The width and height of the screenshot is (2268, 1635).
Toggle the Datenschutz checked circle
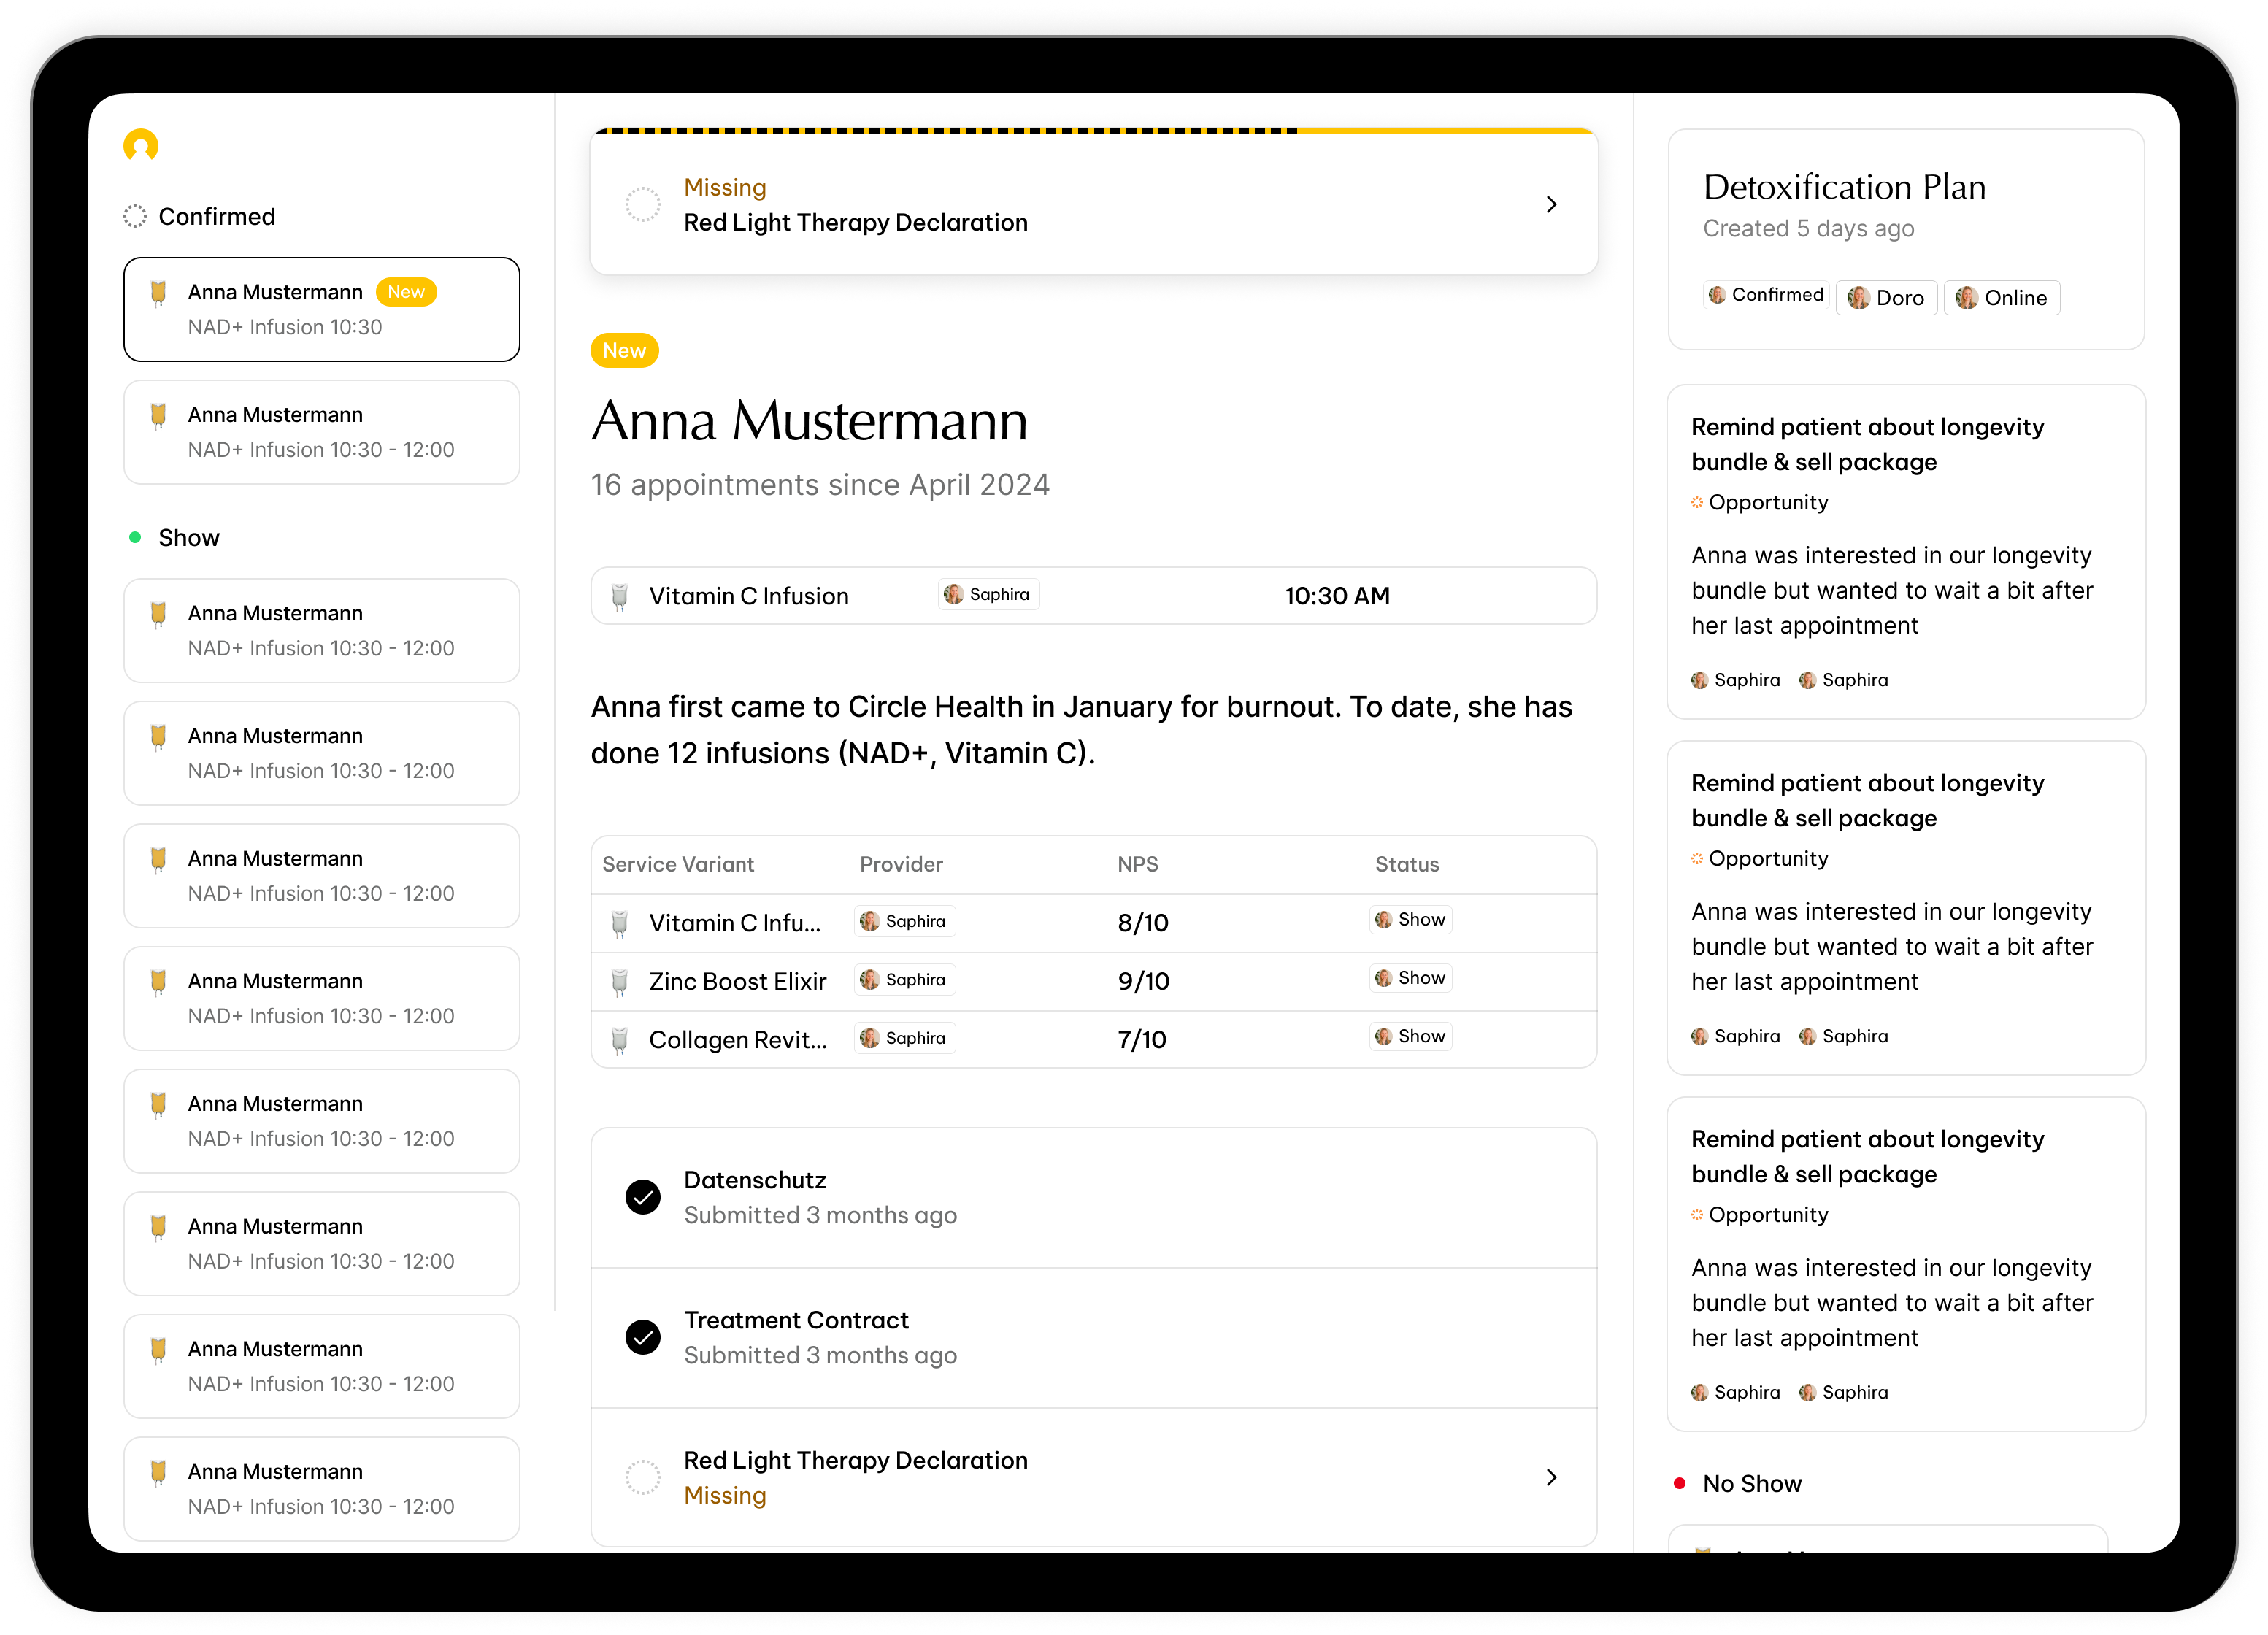pyautogui.click(x=643, y=1197)
